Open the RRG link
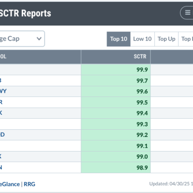193x193 pixels. [x=29, y=184]
